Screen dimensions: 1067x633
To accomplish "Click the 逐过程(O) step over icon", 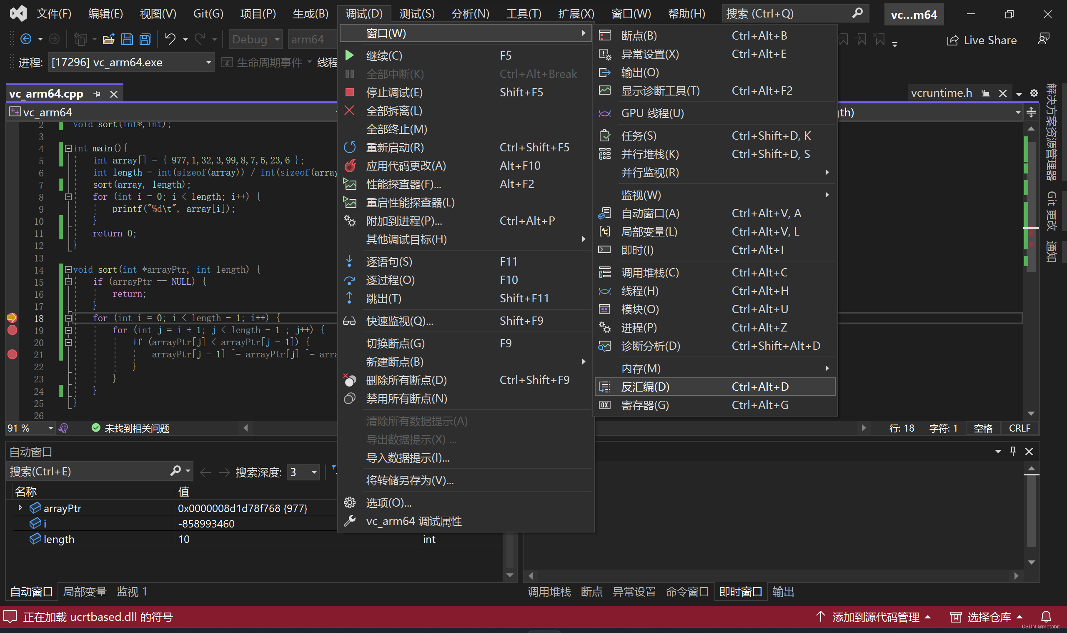I will 350,279.
